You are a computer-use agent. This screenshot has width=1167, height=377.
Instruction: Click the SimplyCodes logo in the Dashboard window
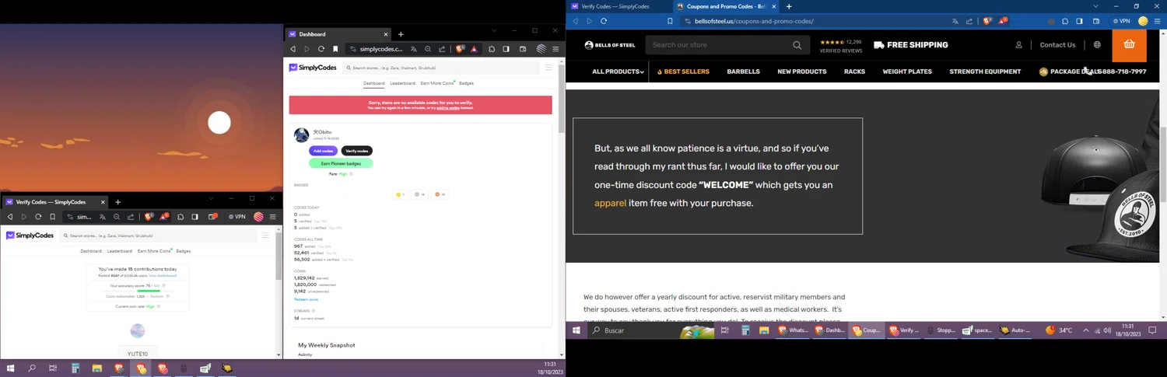[313, 68]
